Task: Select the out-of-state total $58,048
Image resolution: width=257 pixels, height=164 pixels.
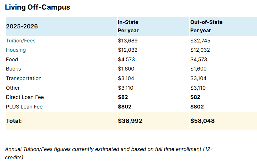Action: (203, 121)
